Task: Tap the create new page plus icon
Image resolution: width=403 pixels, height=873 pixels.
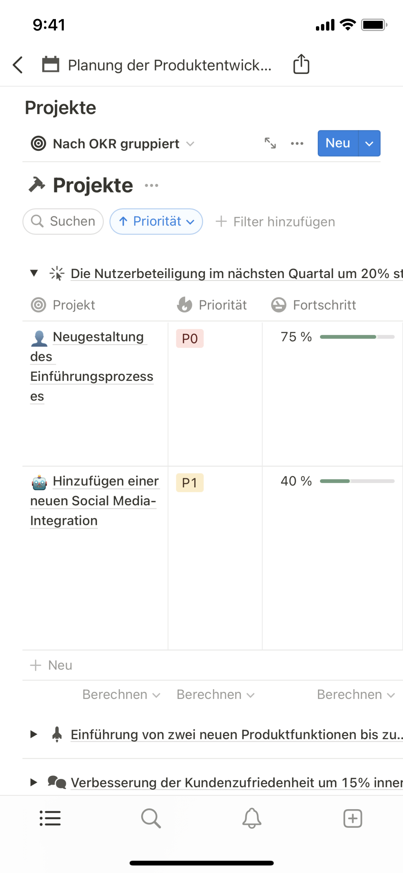Action: [352, 818]
